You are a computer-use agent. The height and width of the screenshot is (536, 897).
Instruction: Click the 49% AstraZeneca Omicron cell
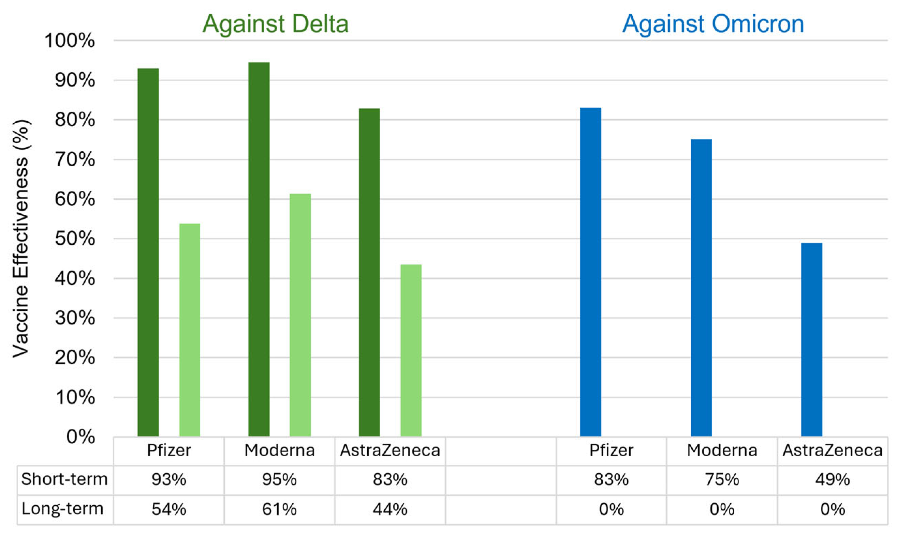tap(832, 480)
